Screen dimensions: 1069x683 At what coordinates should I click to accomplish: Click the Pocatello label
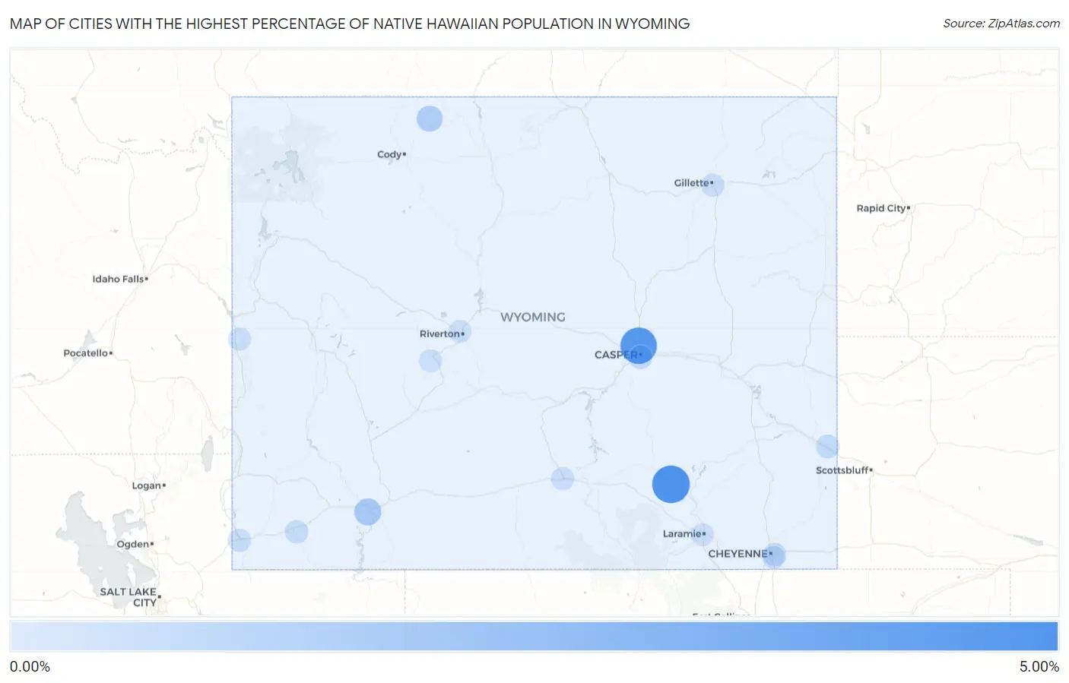(85, 353)
